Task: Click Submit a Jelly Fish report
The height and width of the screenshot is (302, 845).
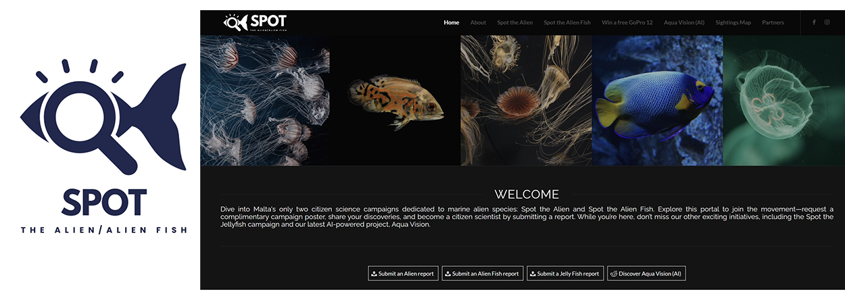Action: [564, 274]
